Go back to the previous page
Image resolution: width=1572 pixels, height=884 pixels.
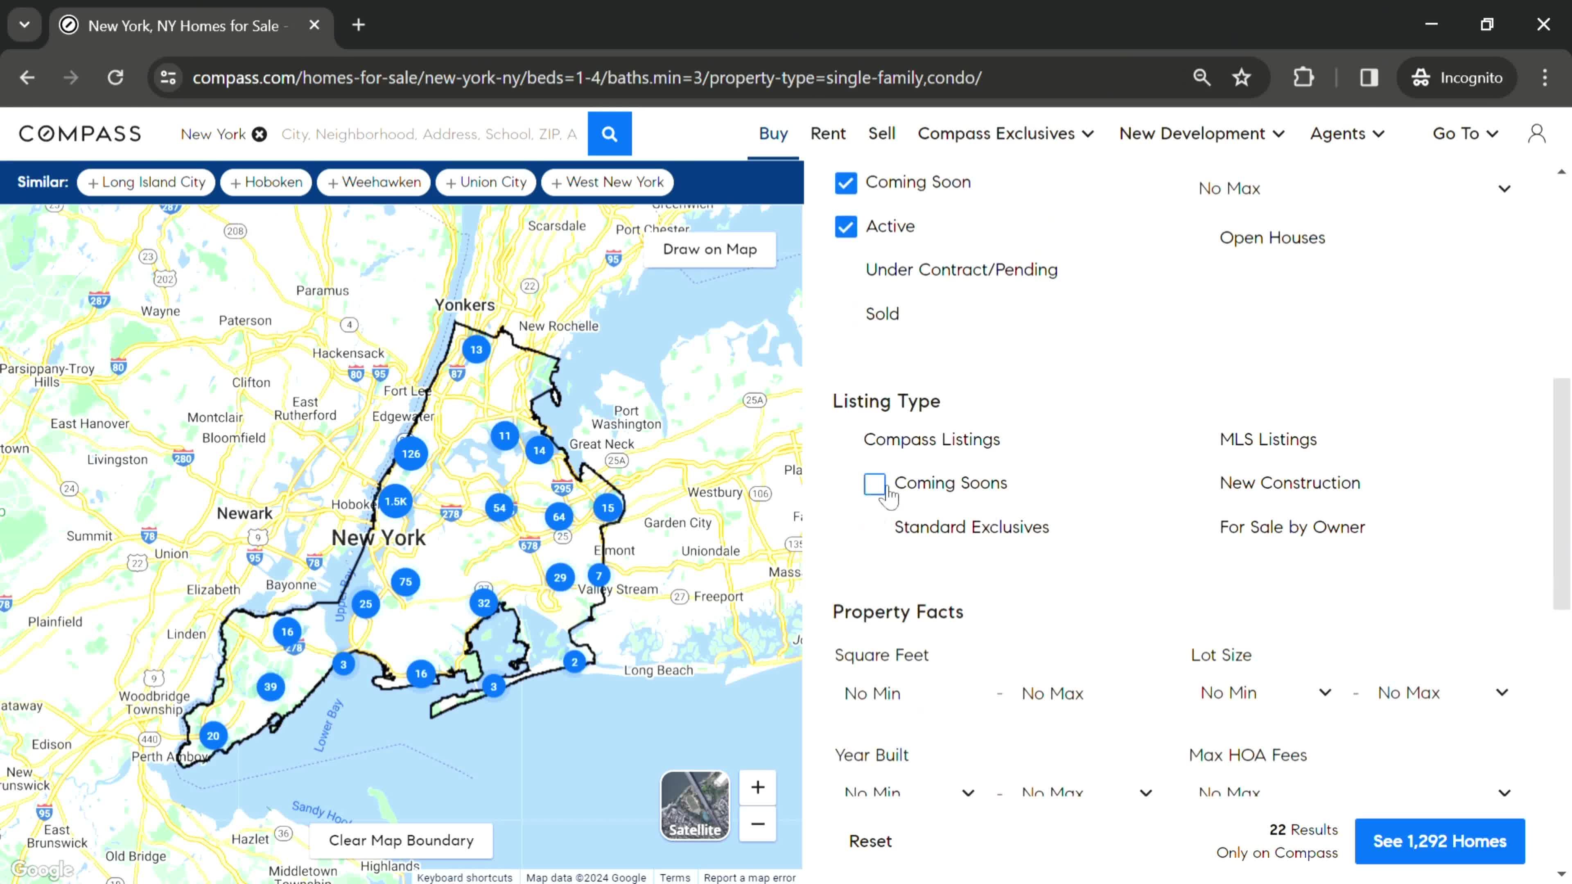pyautogui.click(x=27, y=77)
